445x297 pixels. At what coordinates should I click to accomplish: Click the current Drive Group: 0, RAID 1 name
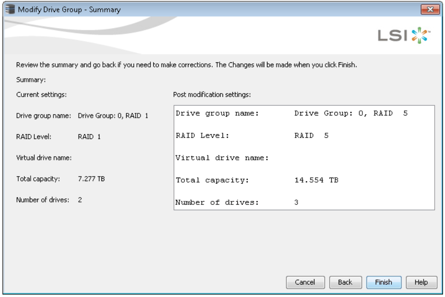click(113, 116)
